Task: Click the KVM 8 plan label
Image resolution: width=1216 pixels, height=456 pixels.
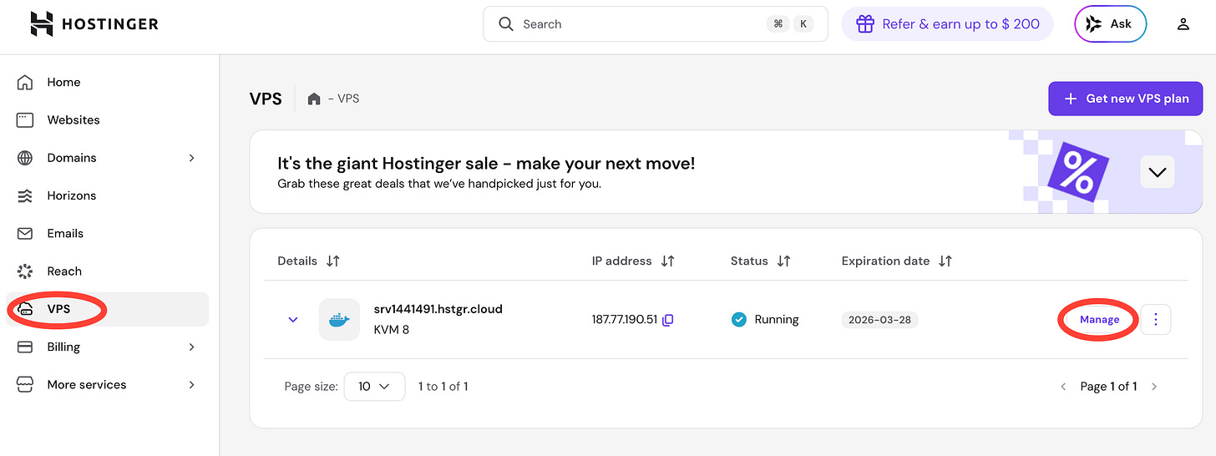Action: (x=392, y=329)
